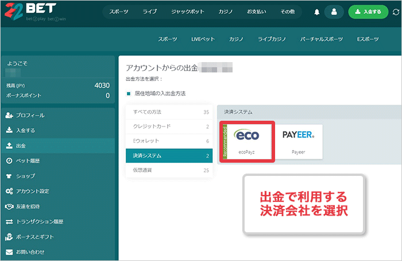The image size is (402, 261).
Task: Go to スポーツ in the secondary bar
Action: coord(168,39)
